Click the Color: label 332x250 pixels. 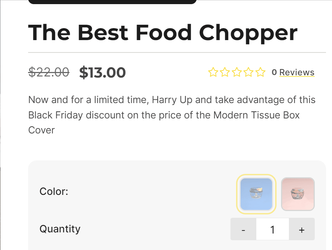click(x=54, y=192)
